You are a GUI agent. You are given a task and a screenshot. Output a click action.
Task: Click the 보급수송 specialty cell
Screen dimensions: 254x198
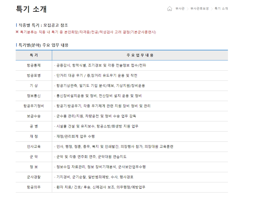pyautogui.click(x=34, y=116)
